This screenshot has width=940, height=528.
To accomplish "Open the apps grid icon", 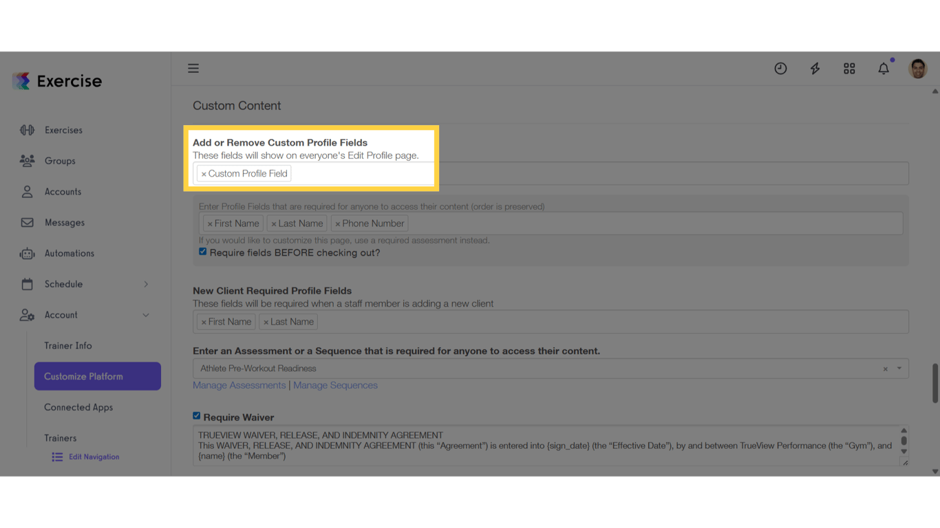I will click(x=849, y=68).
